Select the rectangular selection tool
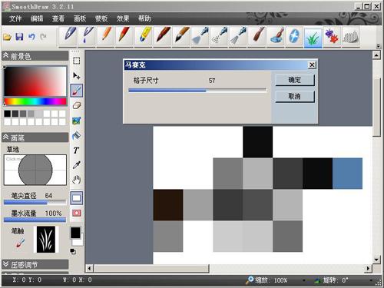 (77, 61)
